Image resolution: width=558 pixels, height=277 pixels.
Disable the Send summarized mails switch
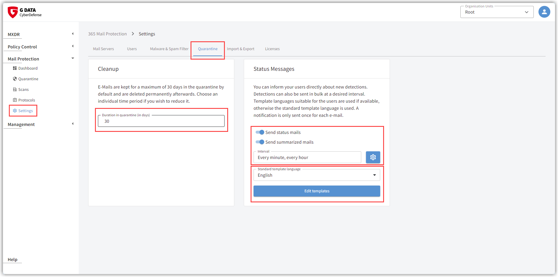(x=260, y=142)
